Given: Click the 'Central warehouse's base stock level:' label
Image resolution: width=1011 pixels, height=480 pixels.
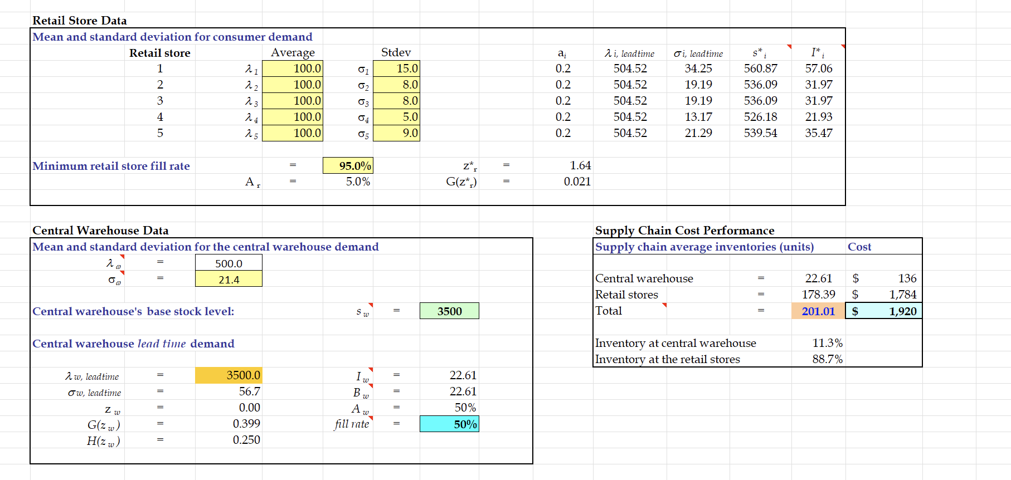Looking at the screenshot, I should point(133,311).
